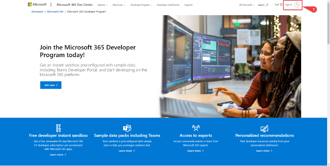Learn more about Free developer instant sandbox
The height and width of the screenshot is (166, 330).
tap(58, 154)
